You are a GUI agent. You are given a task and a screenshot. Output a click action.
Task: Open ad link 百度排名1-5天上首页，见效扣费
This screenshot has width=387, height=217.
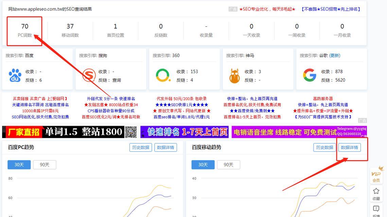click(x=252, y=117)
